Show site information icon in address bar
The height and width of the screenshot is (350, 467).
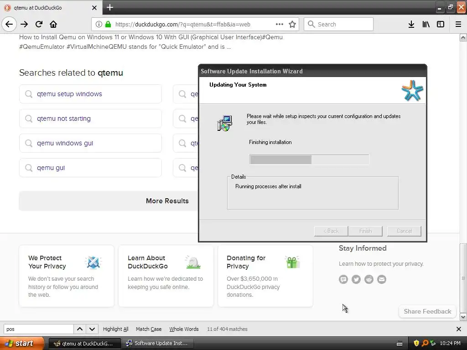[x=99, y=24]
